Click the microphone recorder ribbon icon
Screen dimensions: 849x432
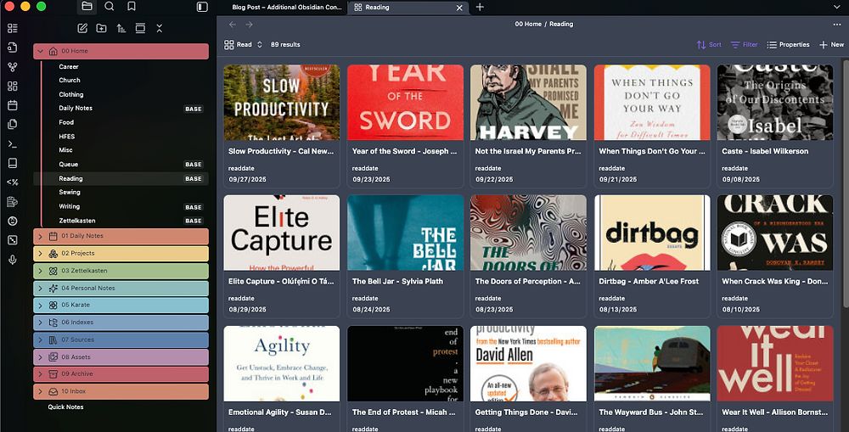13,260
